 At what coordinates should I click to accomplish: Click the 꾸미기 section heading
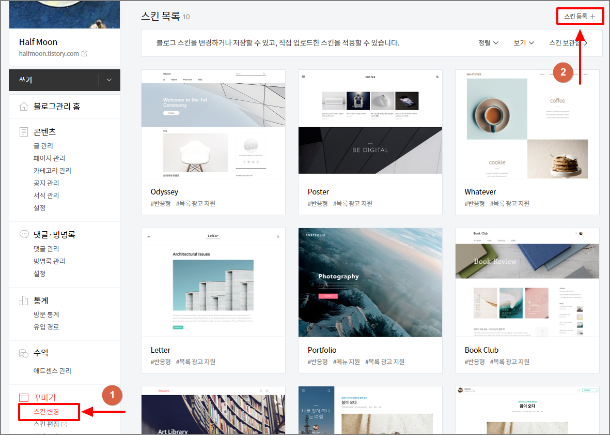[45, 398]
